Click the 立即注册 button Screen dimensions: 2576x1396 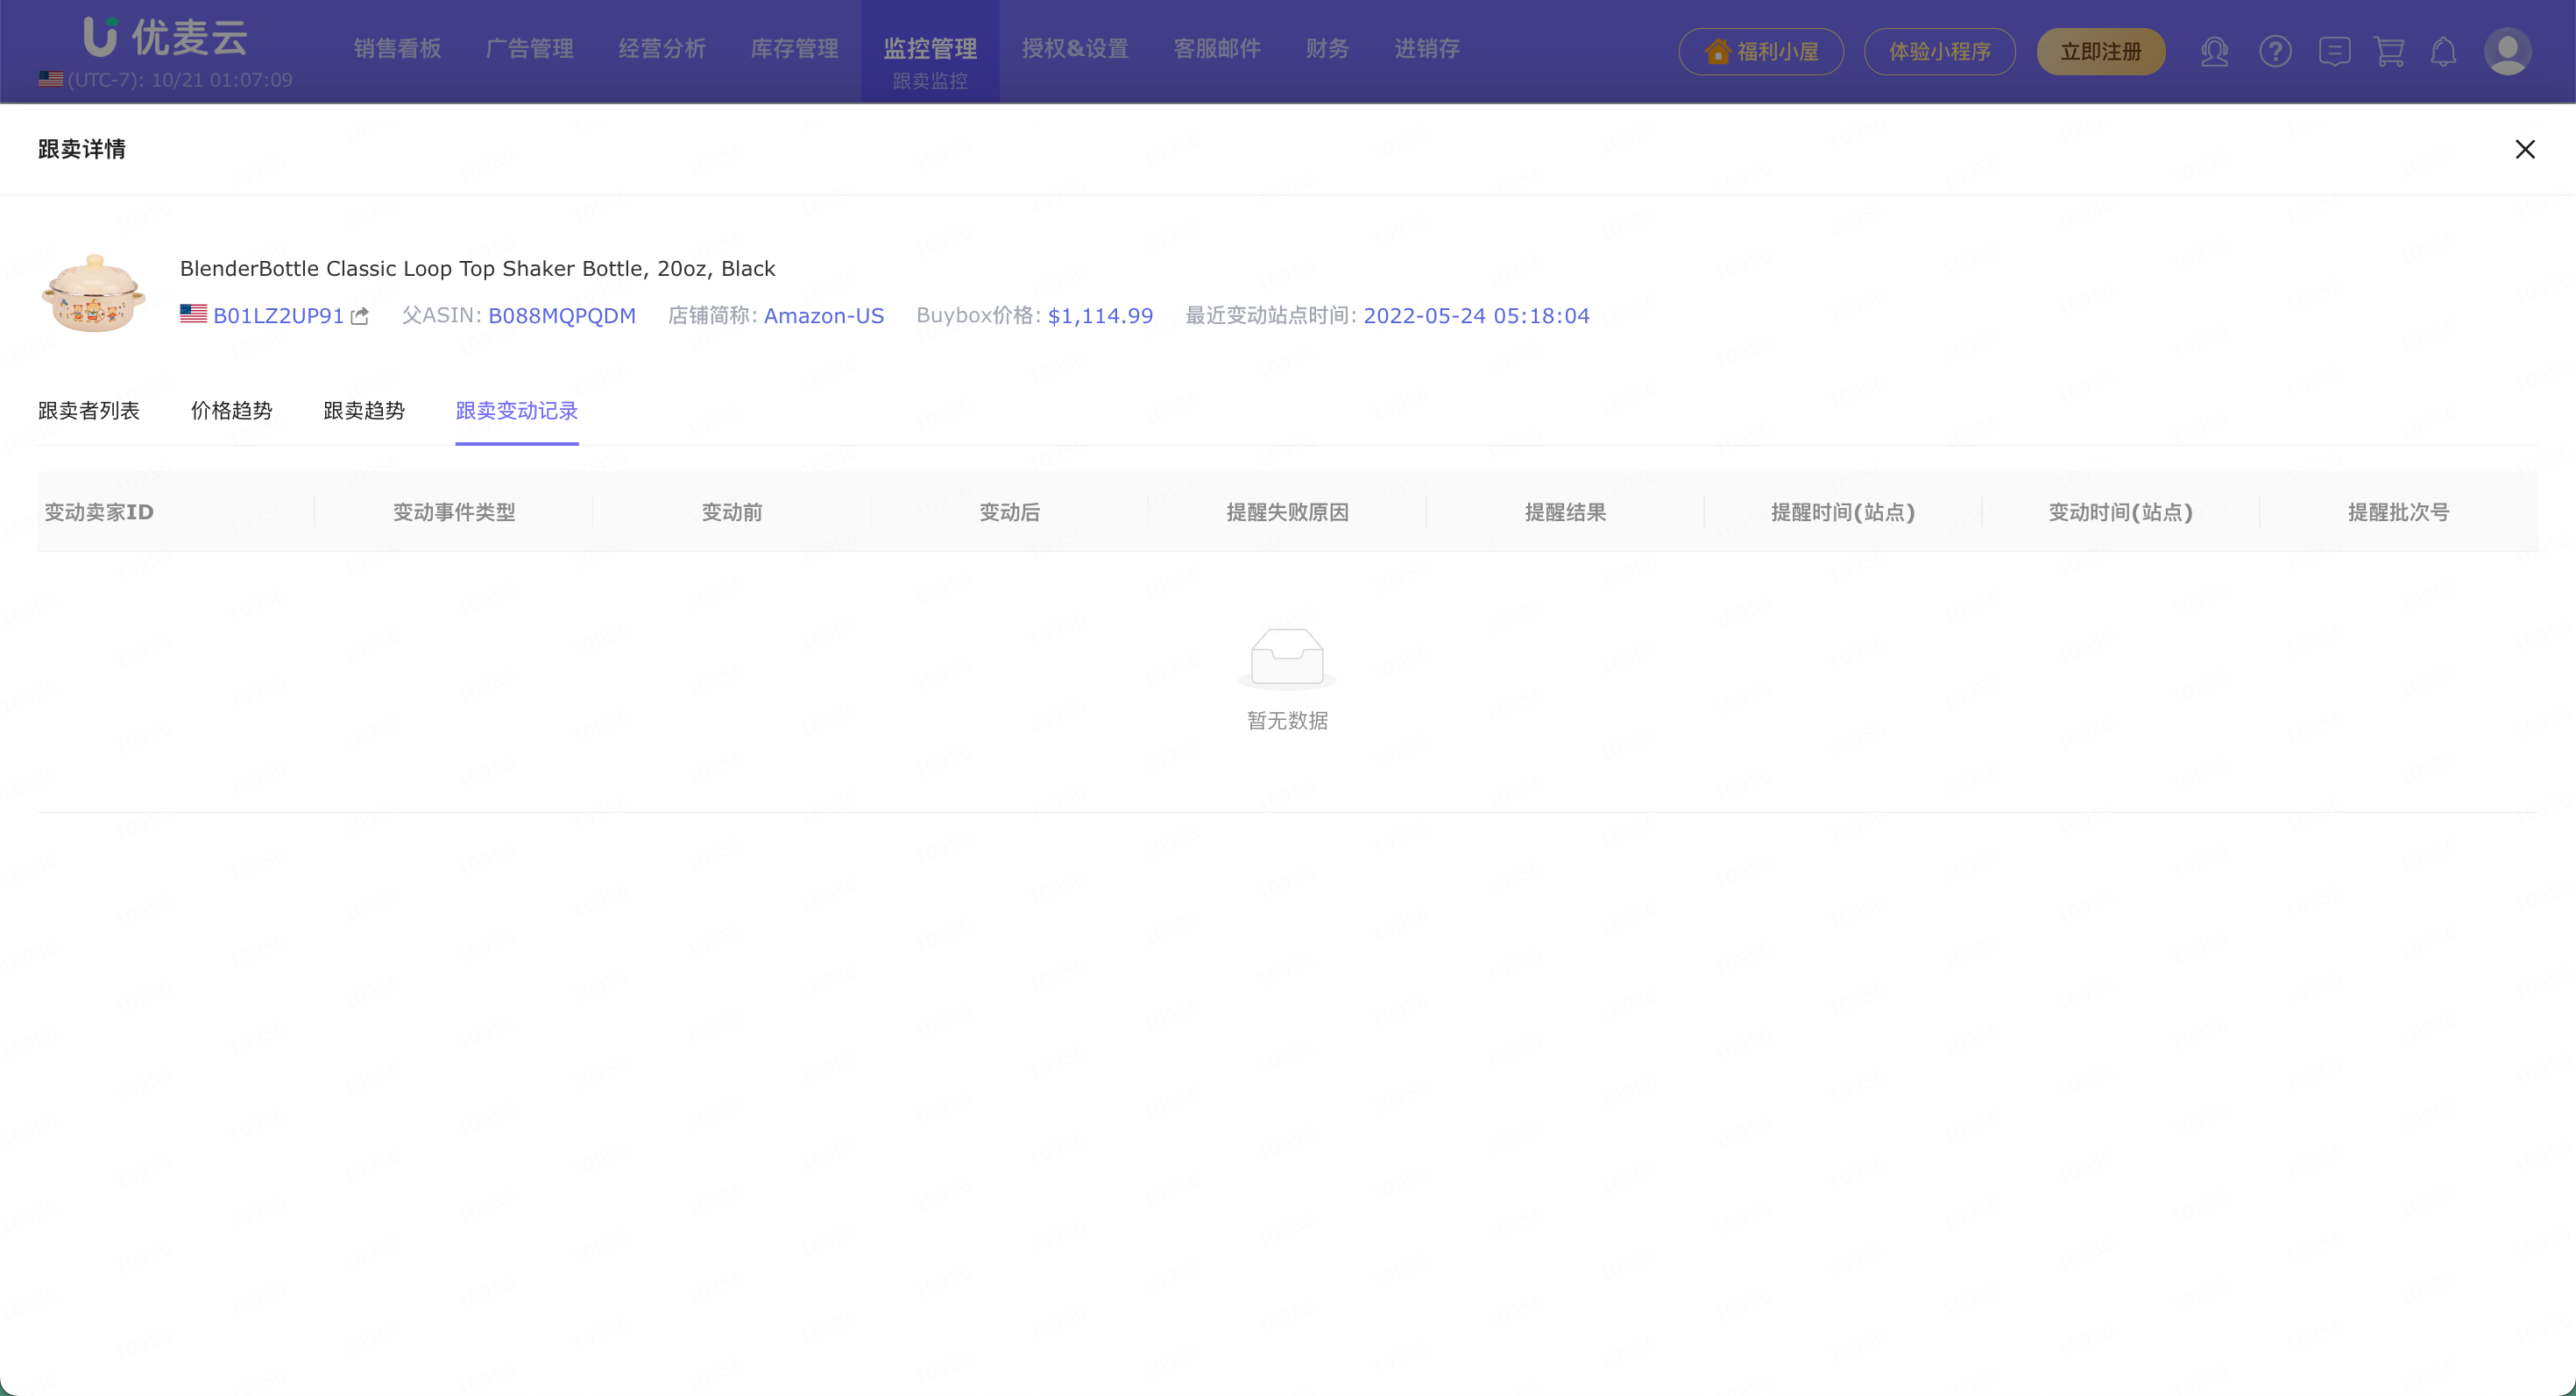click(x=2100, y=51)
